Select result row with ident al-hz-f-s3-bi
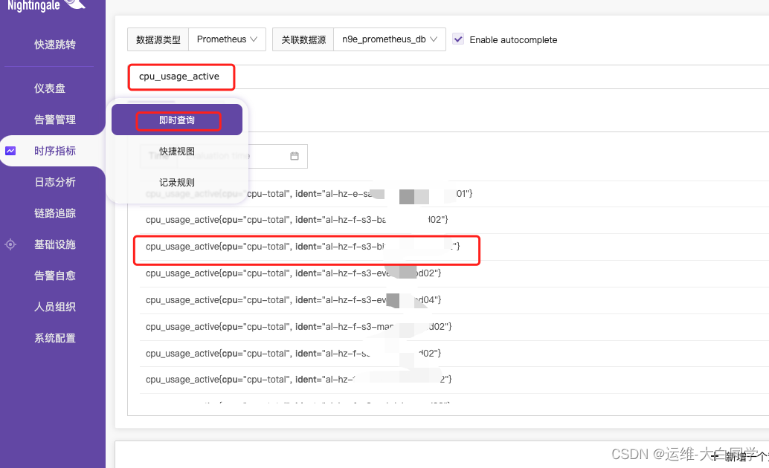Screen dimensions: 769x468 454,247
